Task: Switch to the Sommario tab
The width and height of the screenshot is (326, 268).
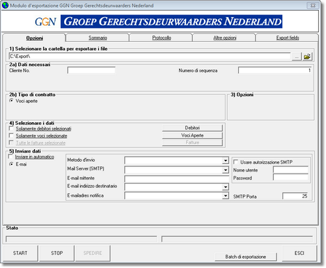Action: pyautogui.click(x=98, y=38)
